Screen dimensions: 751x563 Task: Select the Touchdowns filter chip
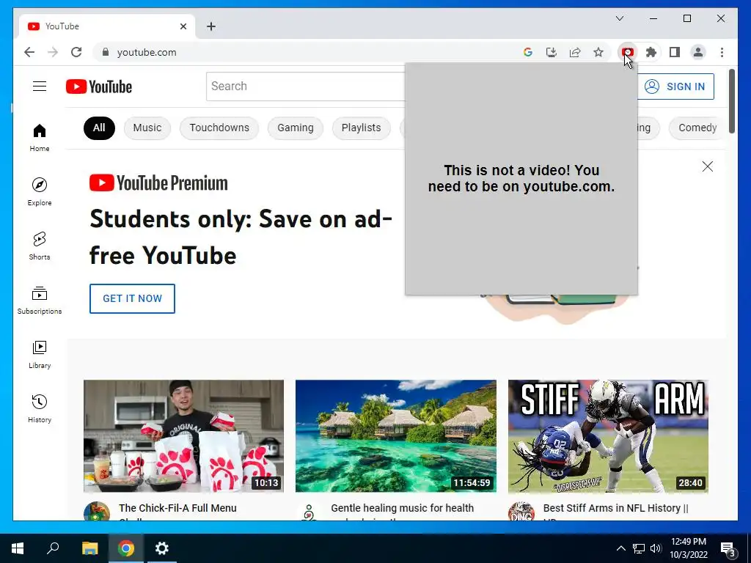[219, 128]
